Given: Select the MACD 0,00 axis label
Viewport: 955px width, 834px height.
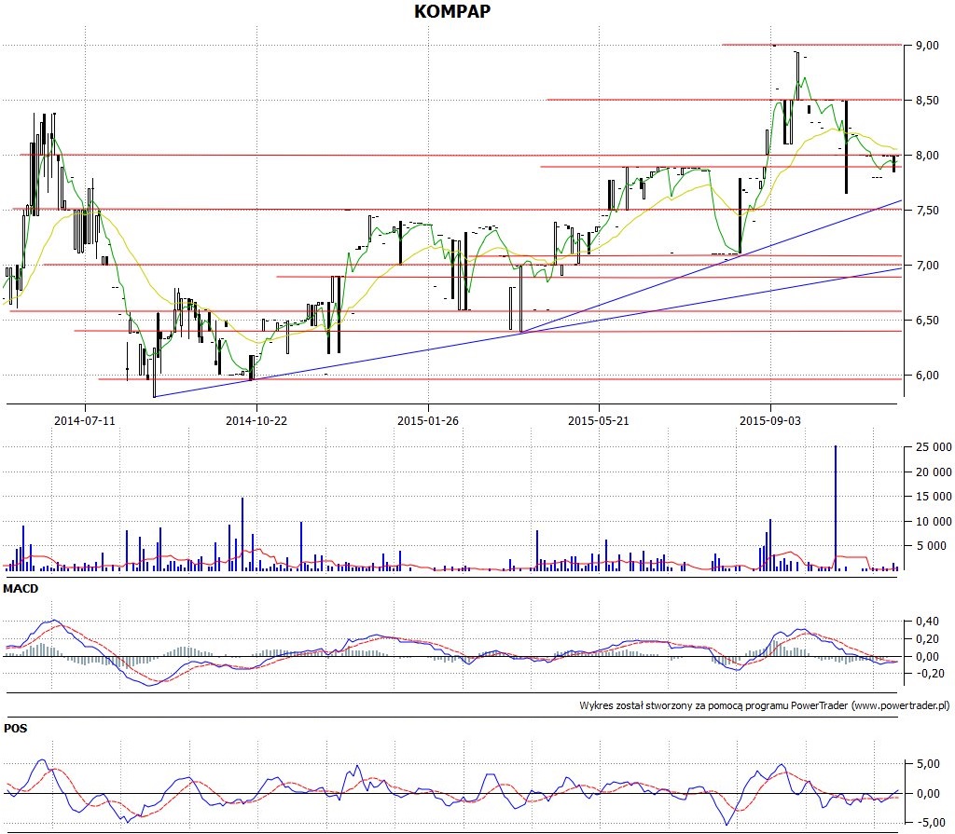Looking at the screenshot, I should tap(927, 656).
